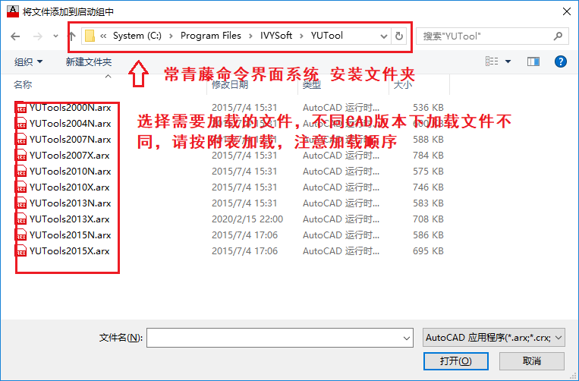Open the 组织 (Organize) menu
Viewport: 579px width, 381px height.
click(x=28, y=61)
